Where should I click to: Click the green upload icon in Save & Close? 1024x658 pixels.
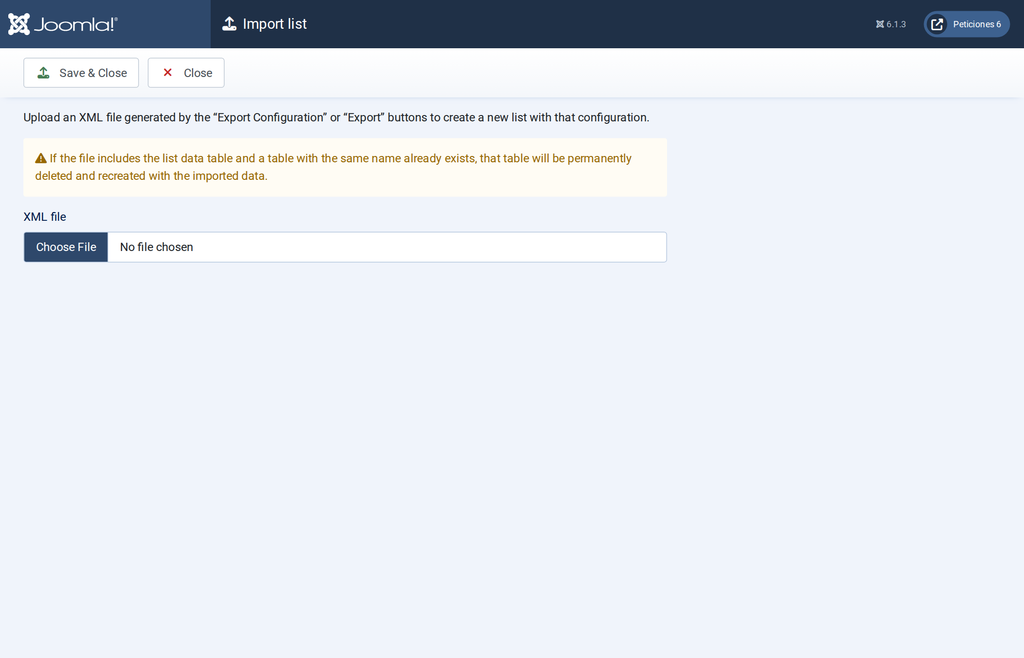(43, 73)
